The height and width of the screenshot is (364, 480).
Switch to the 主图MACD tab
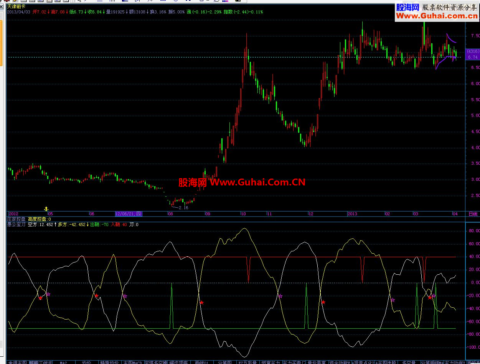pyautogui.click(x=133, y=362)
